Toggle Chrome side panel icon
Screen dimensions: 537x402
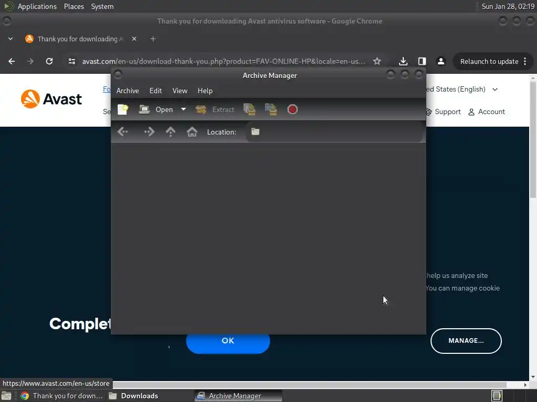pyautogui.click(x=422, y=61)
